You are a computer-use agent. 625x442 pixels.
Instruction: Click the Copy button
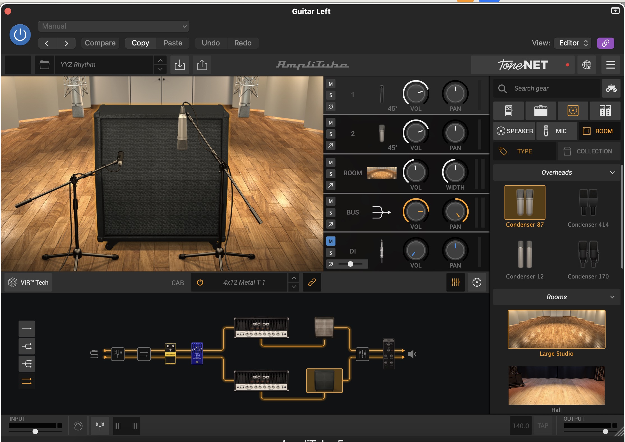coord(140,43)
